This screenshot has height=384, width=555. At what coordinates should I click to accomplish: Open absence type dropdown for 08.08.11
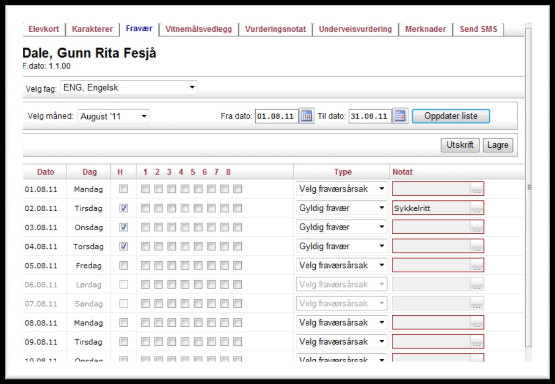[342, 322]
